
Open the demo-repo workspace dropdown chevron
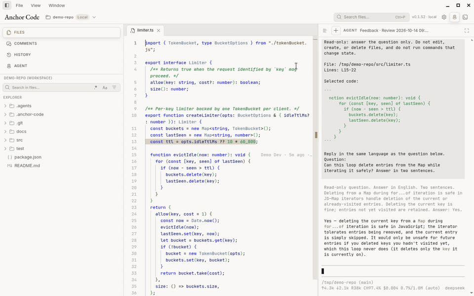(94, 17)
